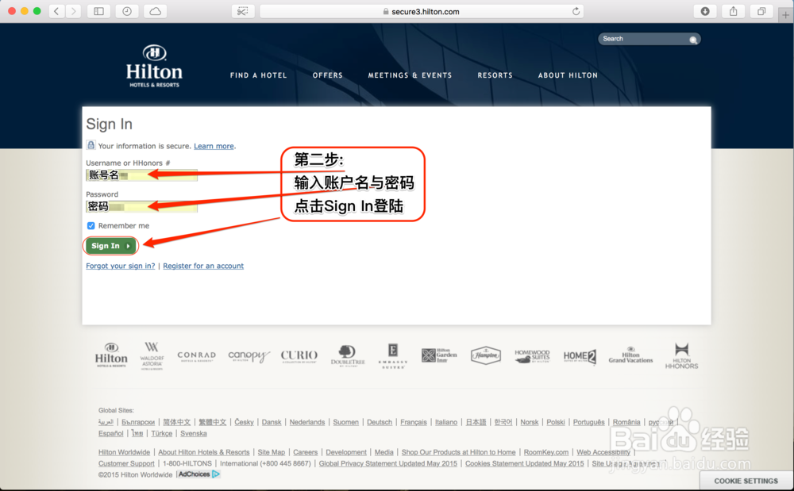Open the Hilton Garden Inn logo

click(x=439, y=355)
